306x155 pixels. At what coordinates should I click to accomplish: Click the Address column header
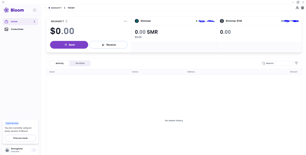point(191,72)
